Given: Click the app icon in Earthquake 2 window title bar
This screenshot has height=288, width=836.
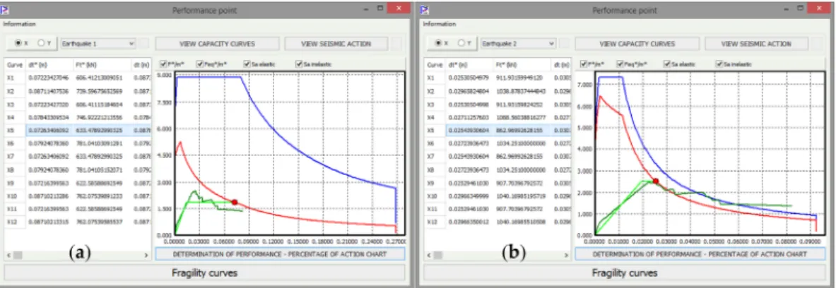Looking at the screenshot, I should point(425,10).
